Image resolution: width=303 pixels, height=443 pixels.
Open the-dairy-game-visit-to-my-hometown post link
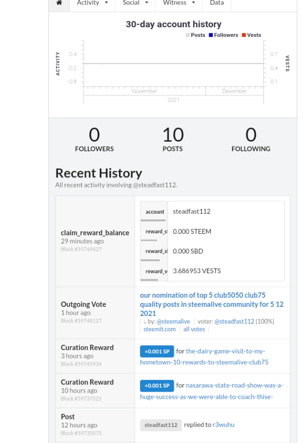204,356
